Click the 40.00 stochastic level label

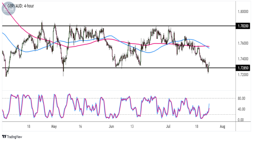pyautogui.click(x=241, y=109)
